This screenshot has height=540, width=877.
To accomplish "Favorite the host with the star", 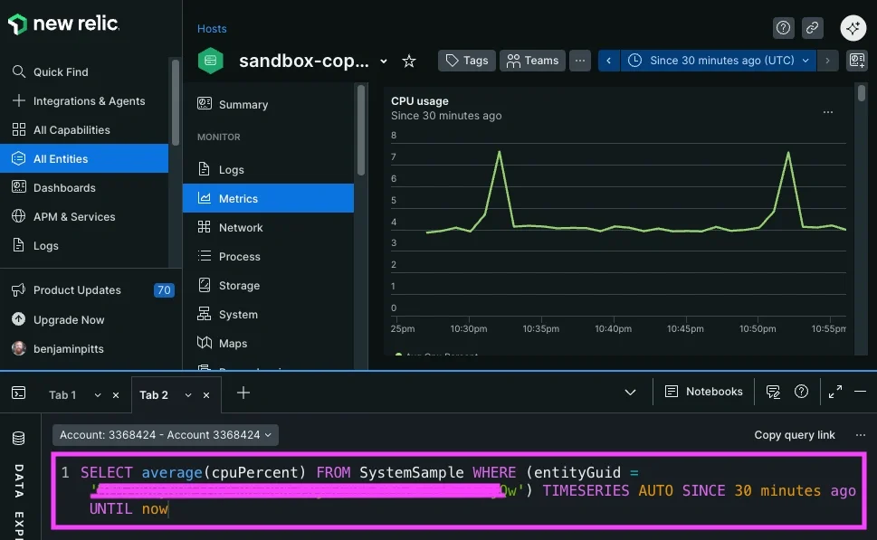I will point(408,61).
